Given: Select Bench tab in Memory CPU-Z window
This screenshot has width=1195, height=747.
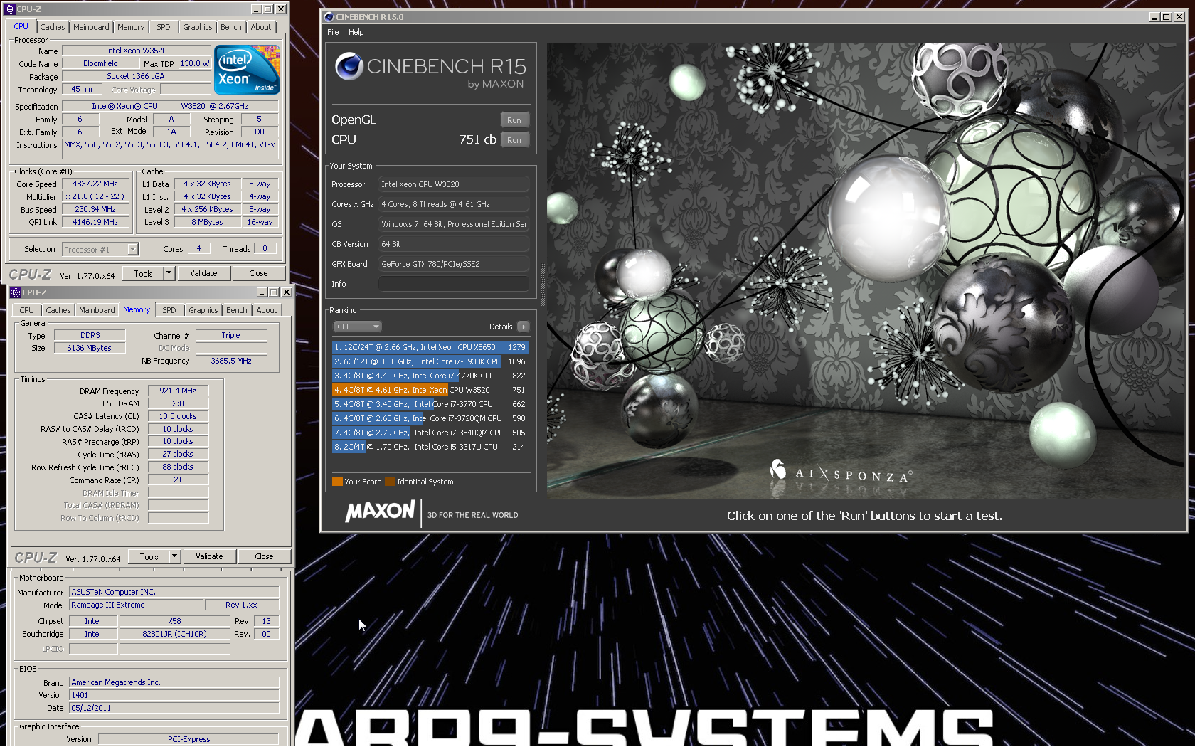Looking at the screenshot, I should tap(236, 310).
